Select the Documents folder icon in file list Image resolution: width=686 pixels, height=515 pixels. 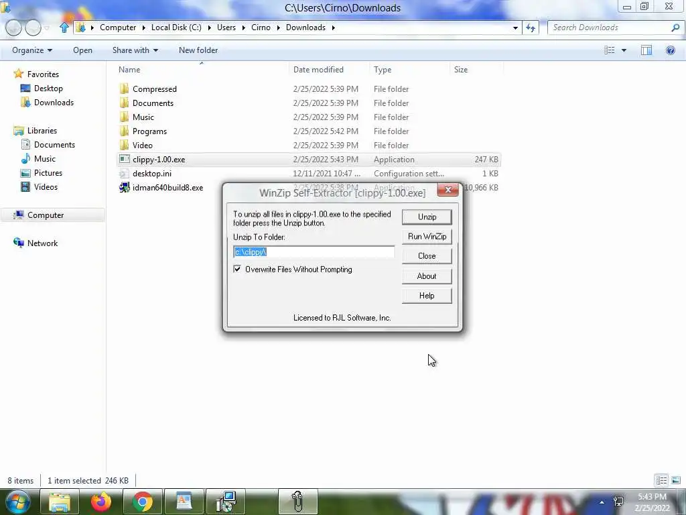point(124,103)
